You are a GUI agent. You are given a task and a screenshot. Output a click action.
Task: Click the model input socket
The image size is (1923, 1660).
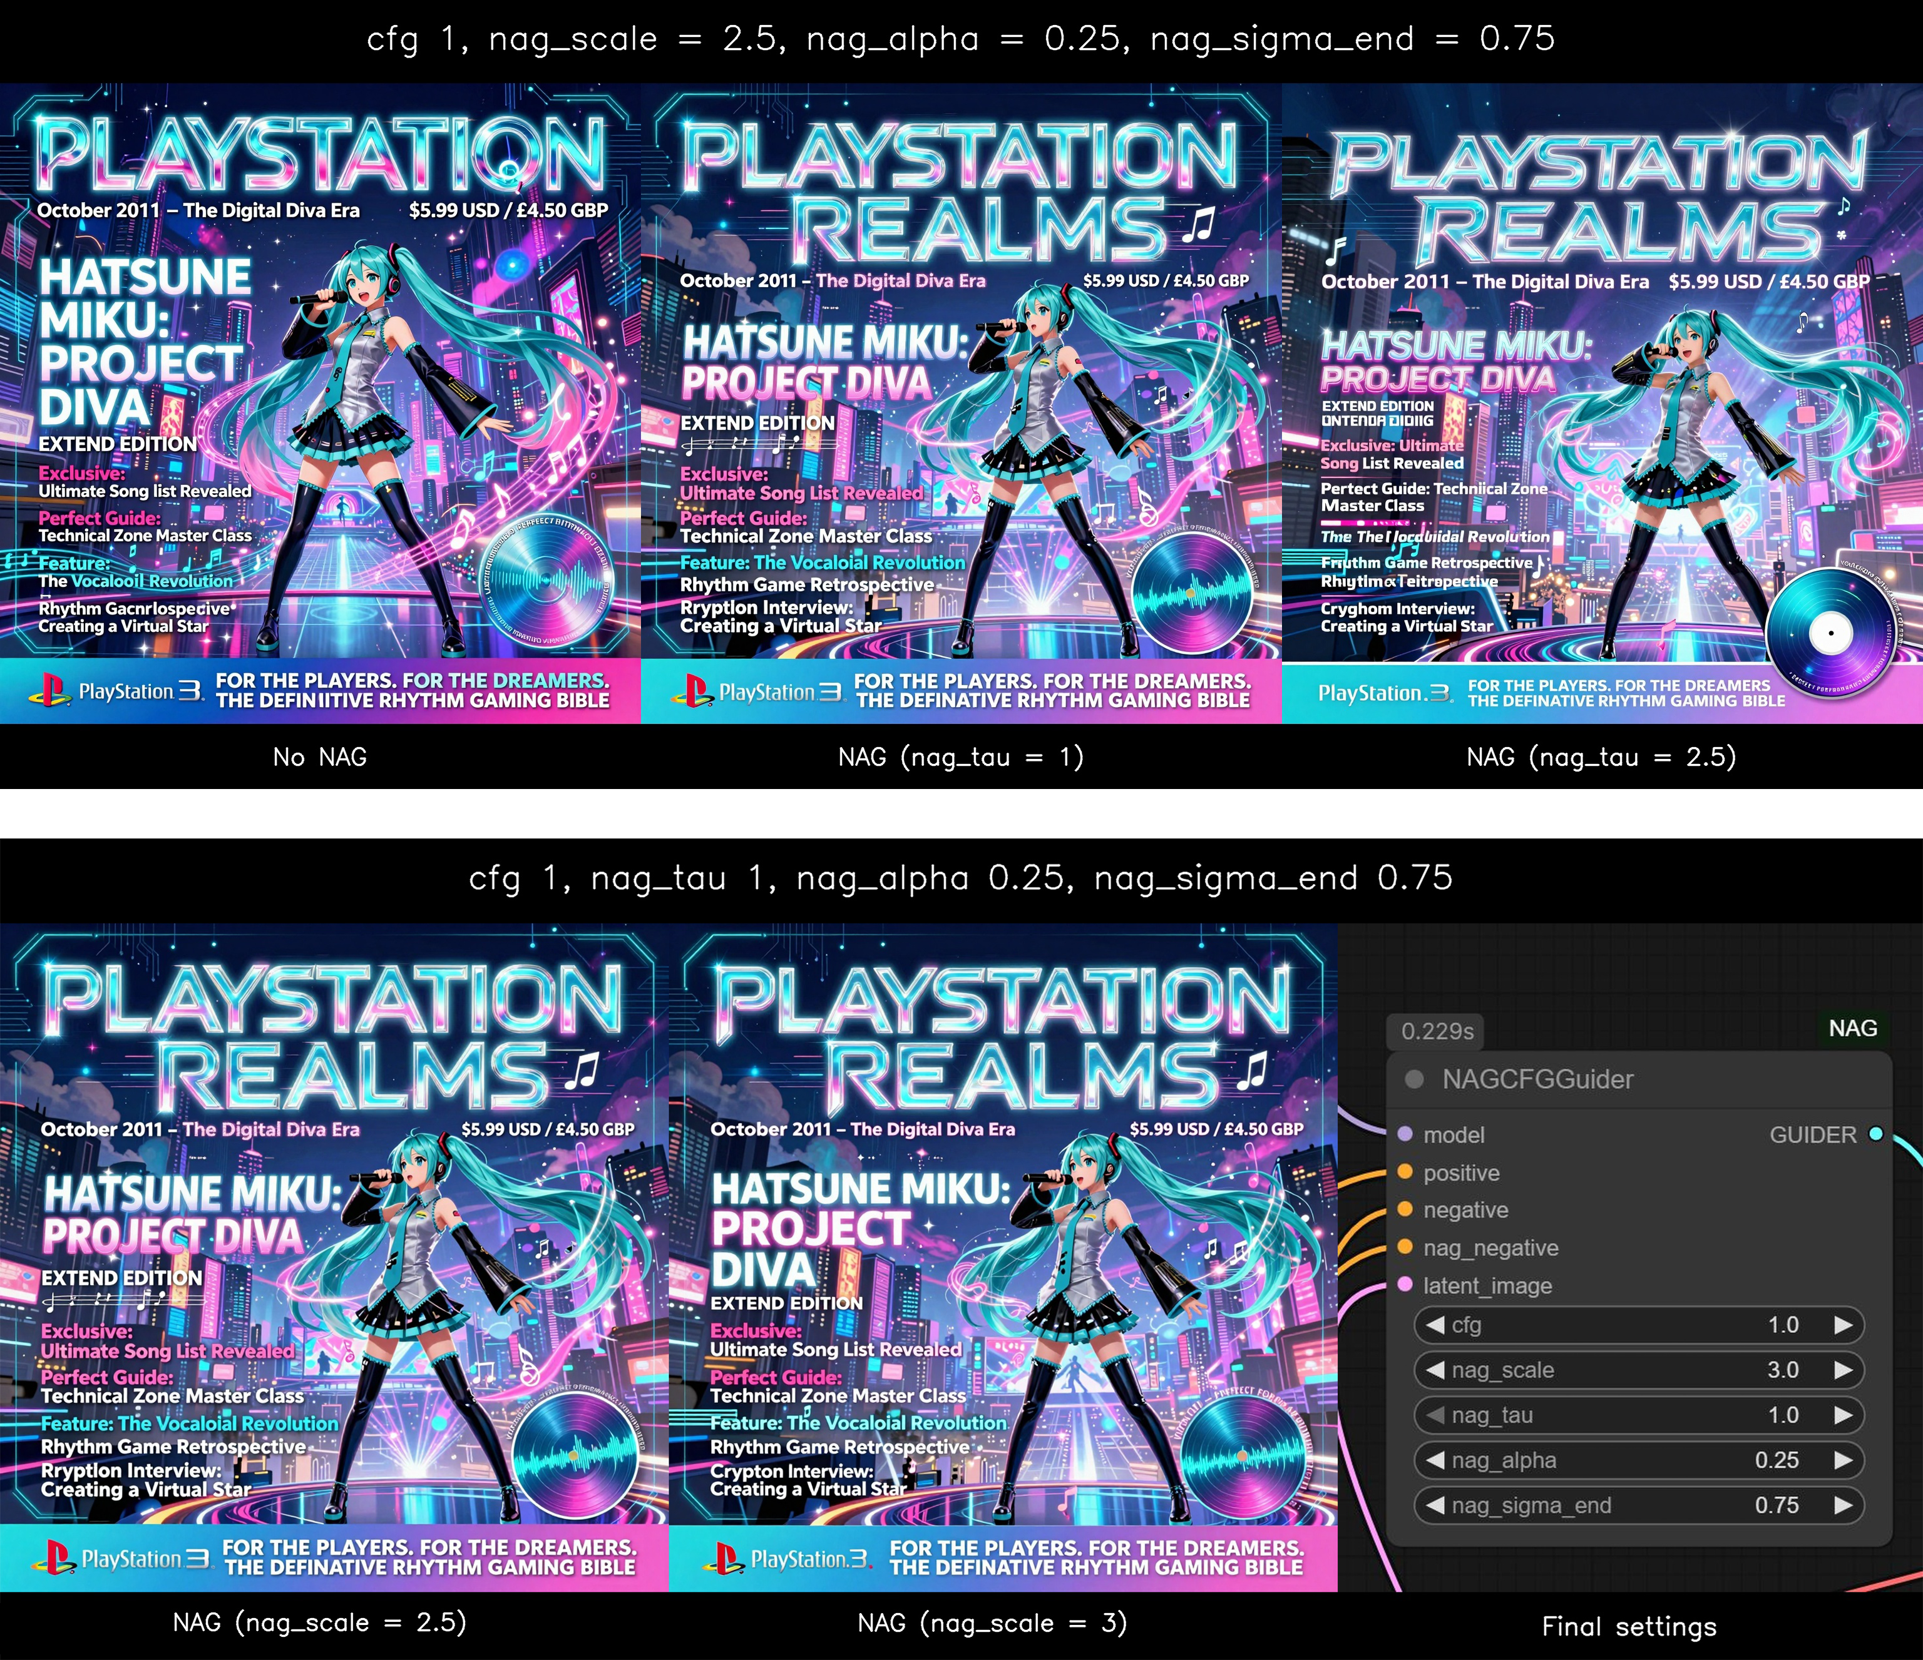[x=1405, y=1134]
